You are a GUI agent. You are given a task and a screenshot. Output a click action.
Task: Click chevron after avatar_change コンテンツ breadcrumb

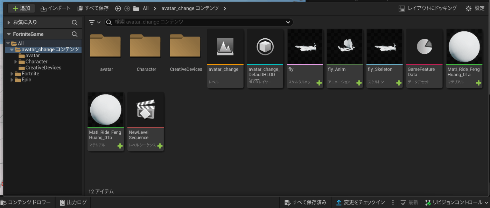(x=225, y=8)
